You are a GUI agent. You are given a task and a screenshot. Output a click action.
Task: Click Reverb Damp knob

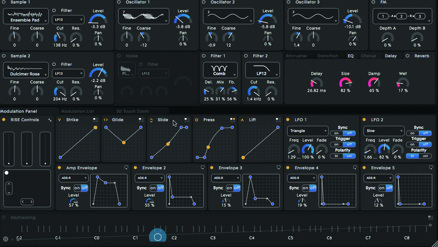click(x=374, y=83)
